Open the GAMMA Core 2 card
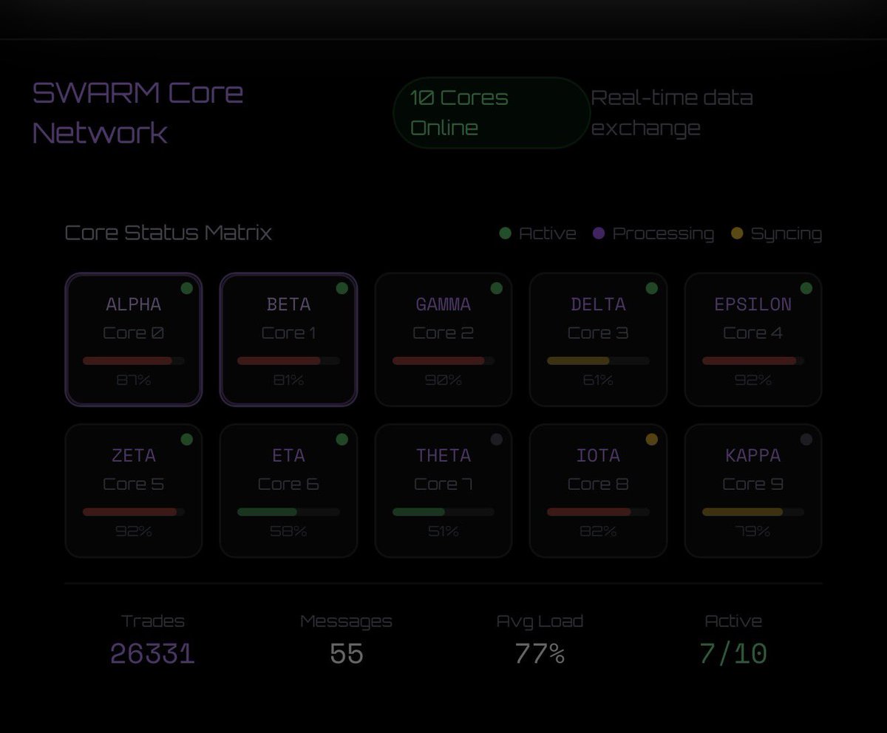 (443, 340)
